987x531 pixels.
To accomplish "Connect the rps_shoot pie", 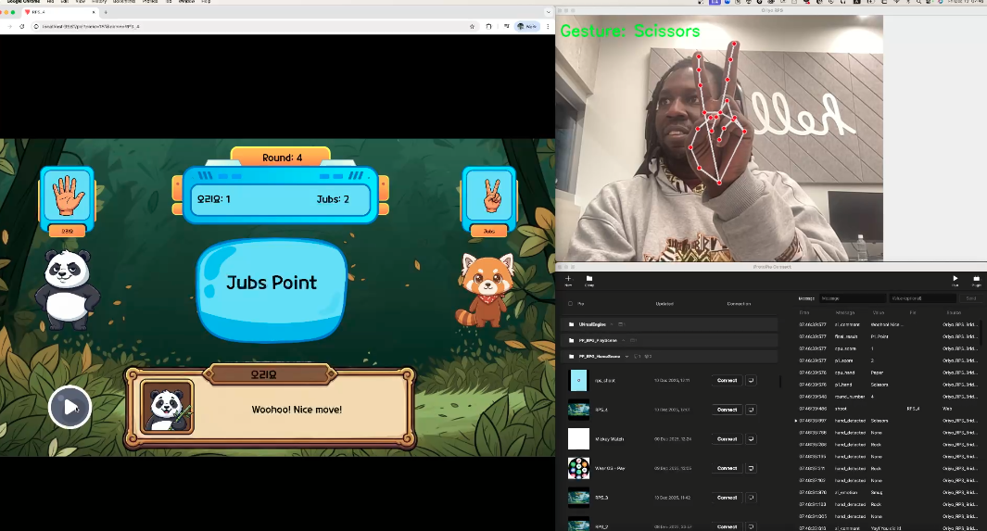I will pyautogui.click(x=727, y=381).
